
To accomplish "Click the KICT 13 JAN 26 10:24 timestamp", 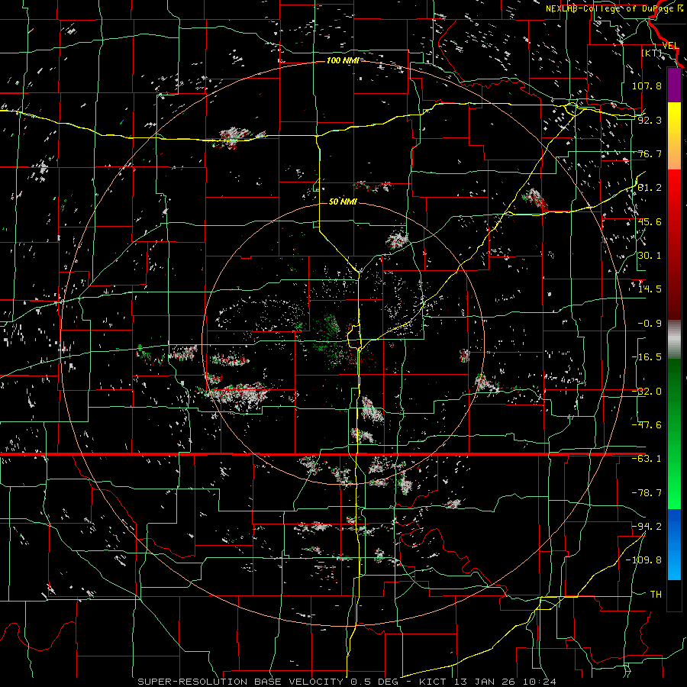I will (488, 682).
